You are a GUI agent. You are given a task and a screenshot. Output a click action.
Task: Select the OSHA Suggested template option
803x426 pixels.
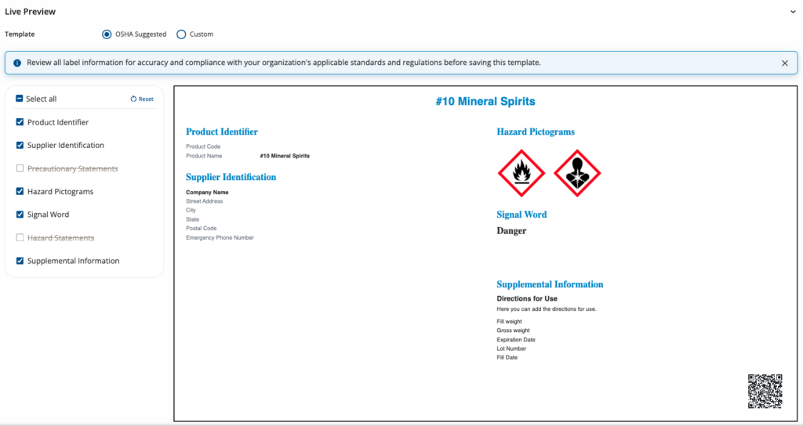[107, 34]
